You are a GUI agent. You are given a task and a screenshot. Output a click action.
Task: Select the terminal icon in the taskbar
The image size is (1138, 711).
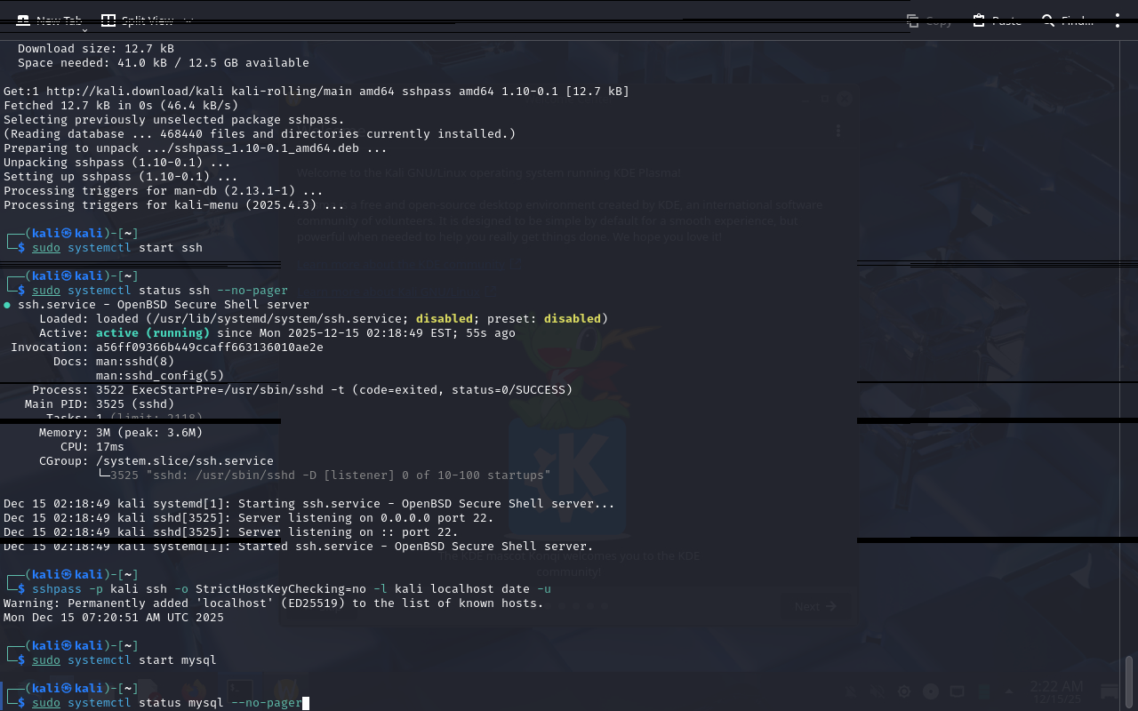240,691
